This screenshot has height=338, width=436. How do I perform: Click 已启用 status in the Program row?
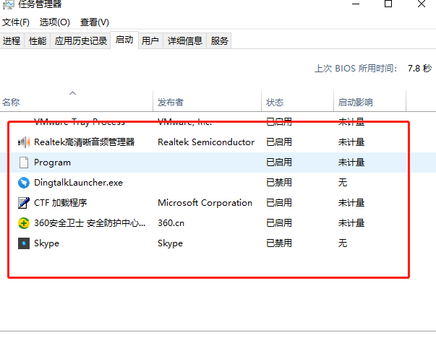(279, 162)
